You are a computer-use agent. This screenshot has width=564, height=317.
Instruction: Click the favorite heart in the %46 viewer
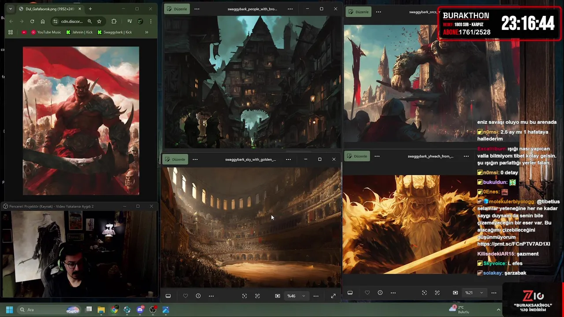click(186, 296)
